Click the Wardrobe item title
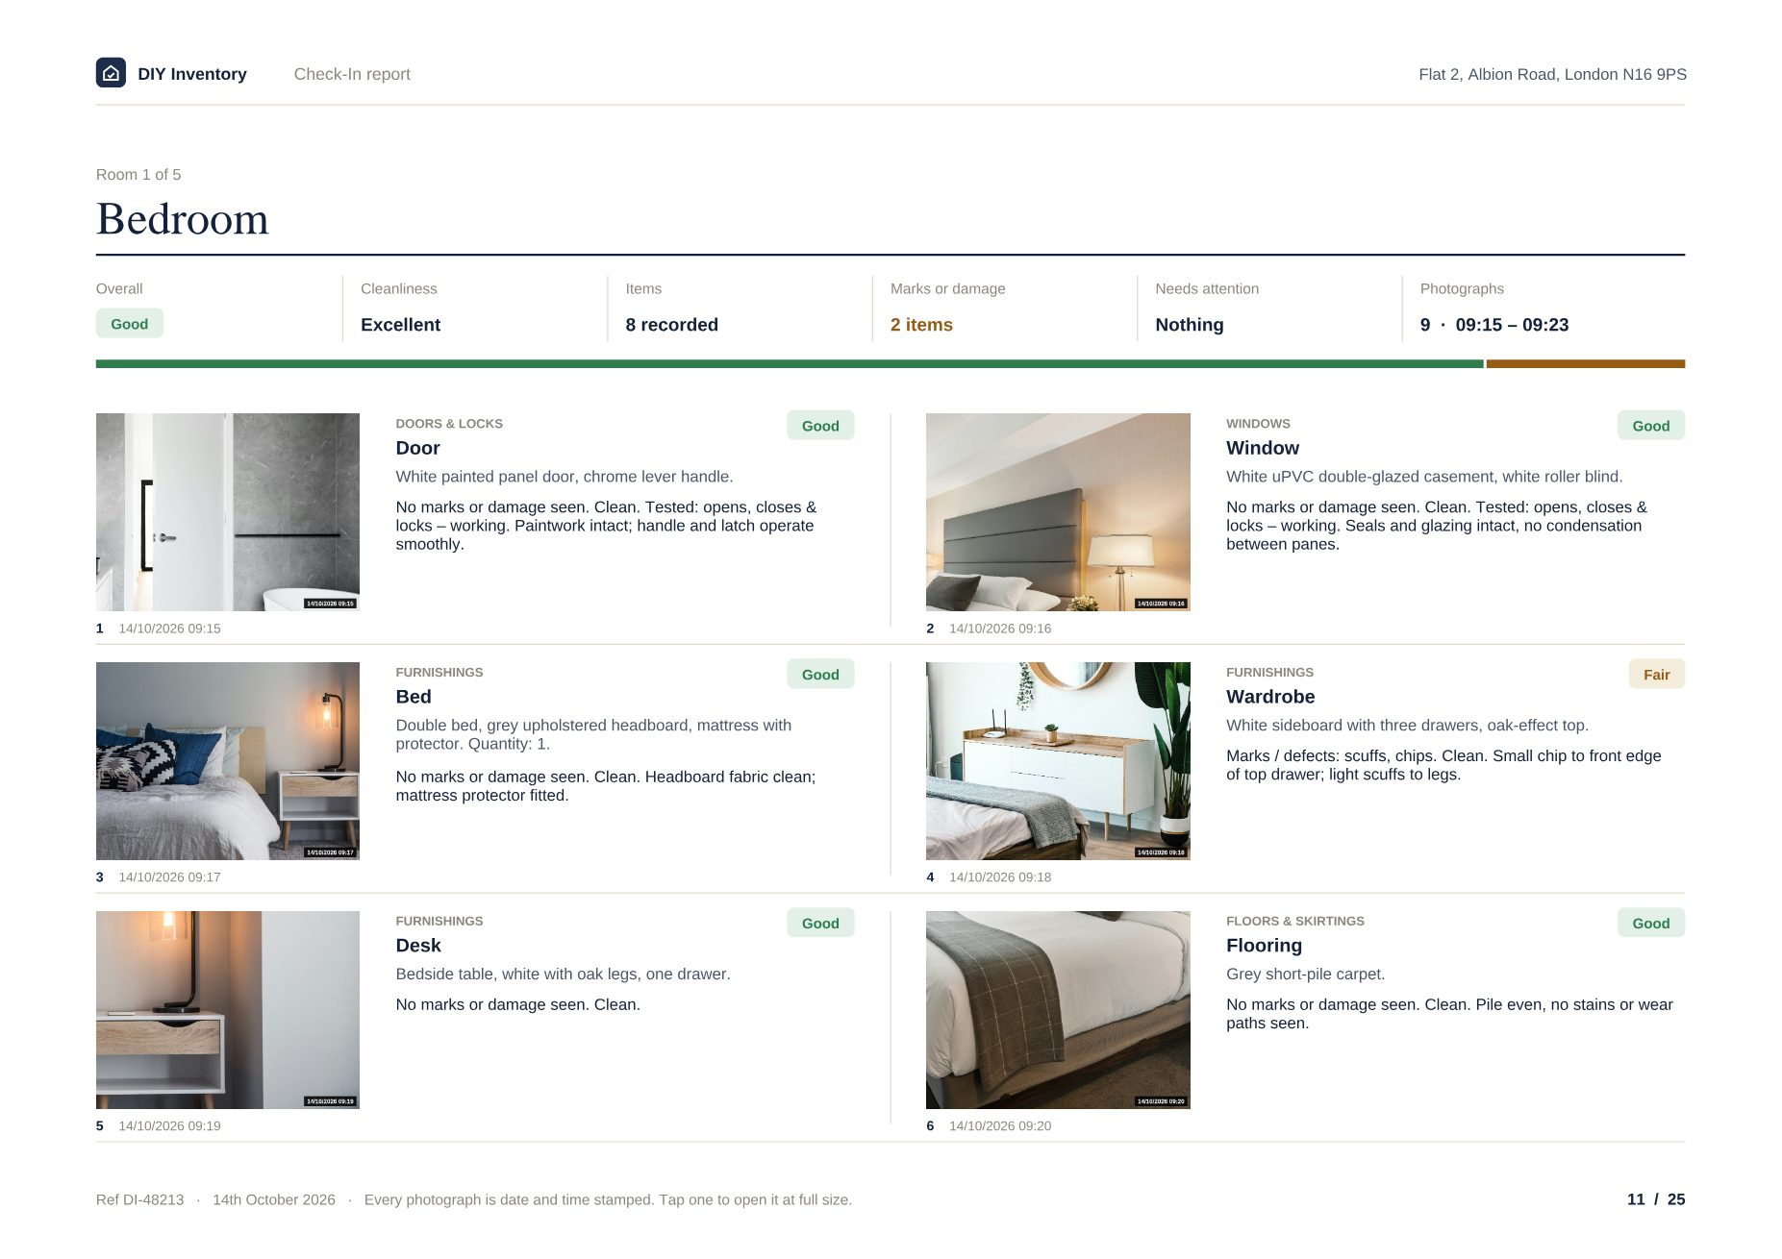Screen dimensions: 1782x1259 click(1269, 697)
